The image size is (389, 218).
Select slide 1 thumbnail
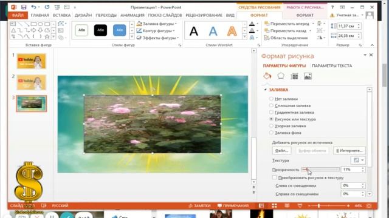(x=32, y=61)
